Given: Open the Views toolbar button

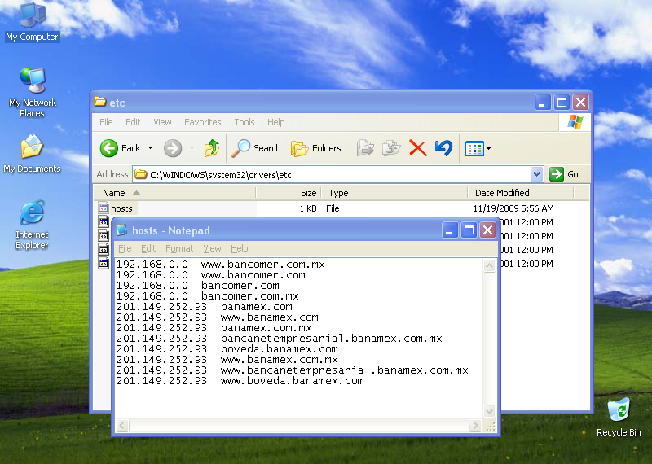Looking at the screenshot, I should click(474, 148).
